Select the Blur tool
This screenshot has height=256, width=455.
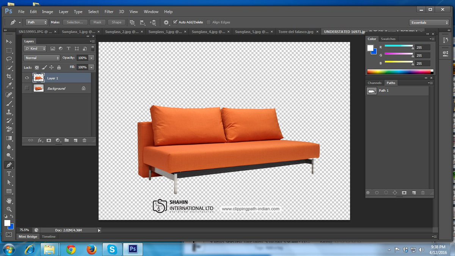(9, 147)
